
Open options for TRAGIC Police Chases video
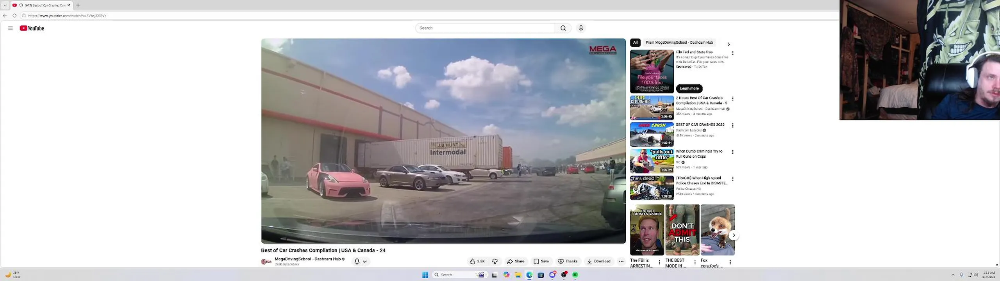click(732, 179)
